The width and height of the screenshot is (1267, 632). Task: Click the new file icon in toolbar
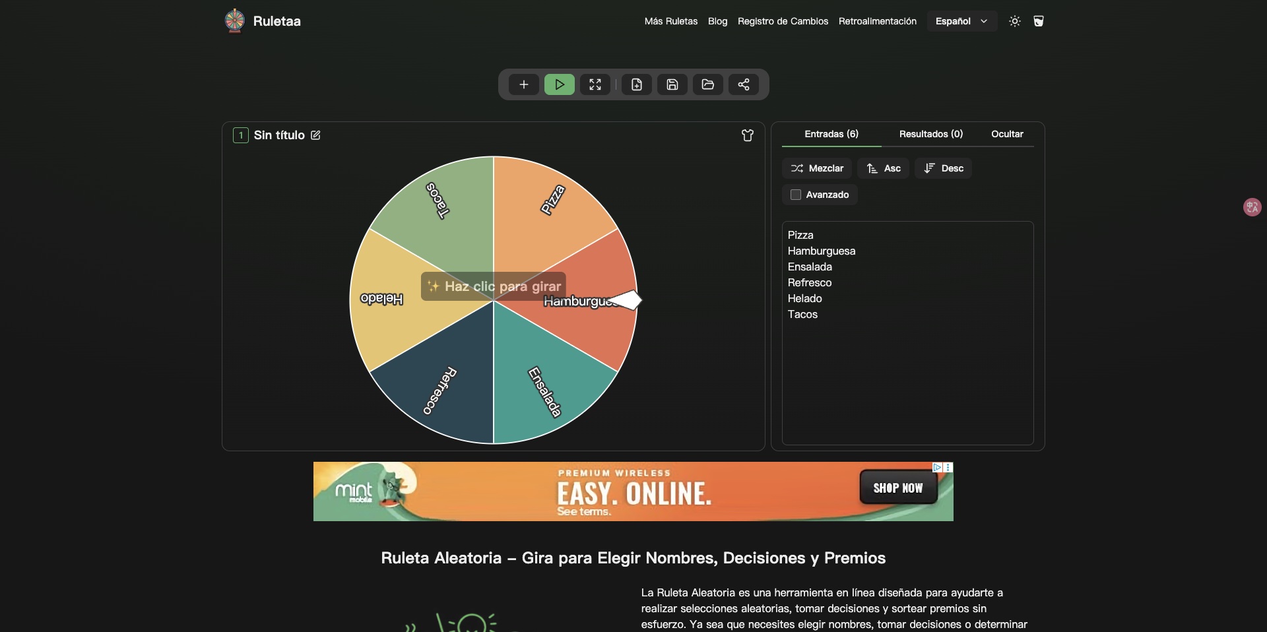click(636, 84)
